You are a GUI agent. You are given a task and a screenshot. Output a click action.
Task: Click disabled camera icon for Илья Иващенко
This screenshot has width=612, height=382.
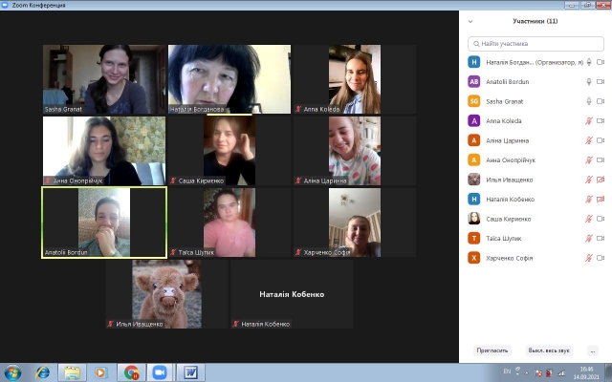click(x=601, y=180)
